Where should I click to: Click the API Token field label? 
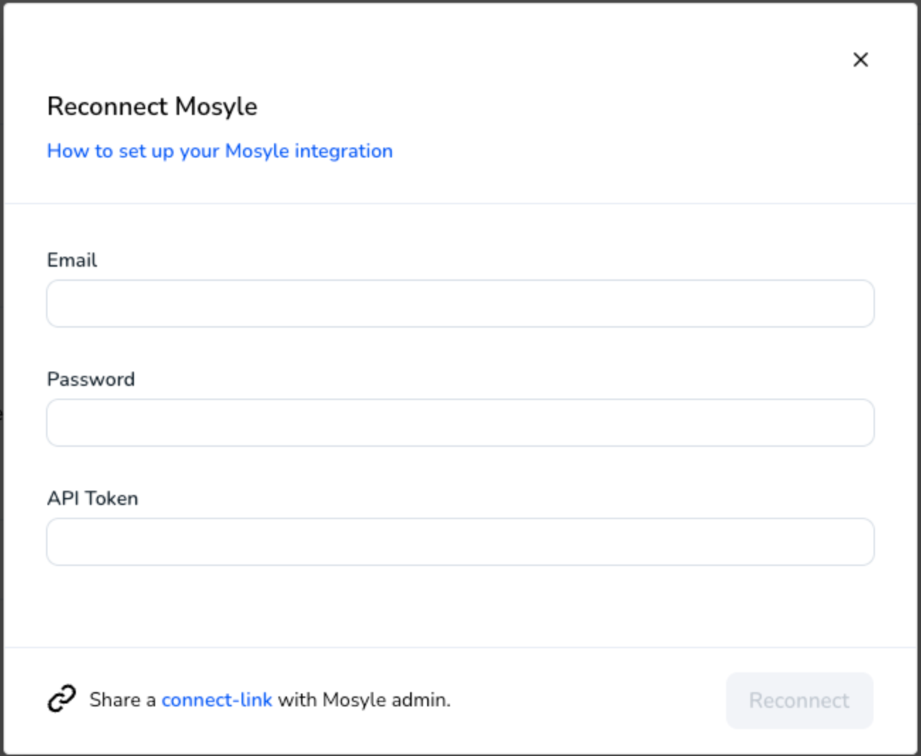pyautogui.click(x=93, y=499)
